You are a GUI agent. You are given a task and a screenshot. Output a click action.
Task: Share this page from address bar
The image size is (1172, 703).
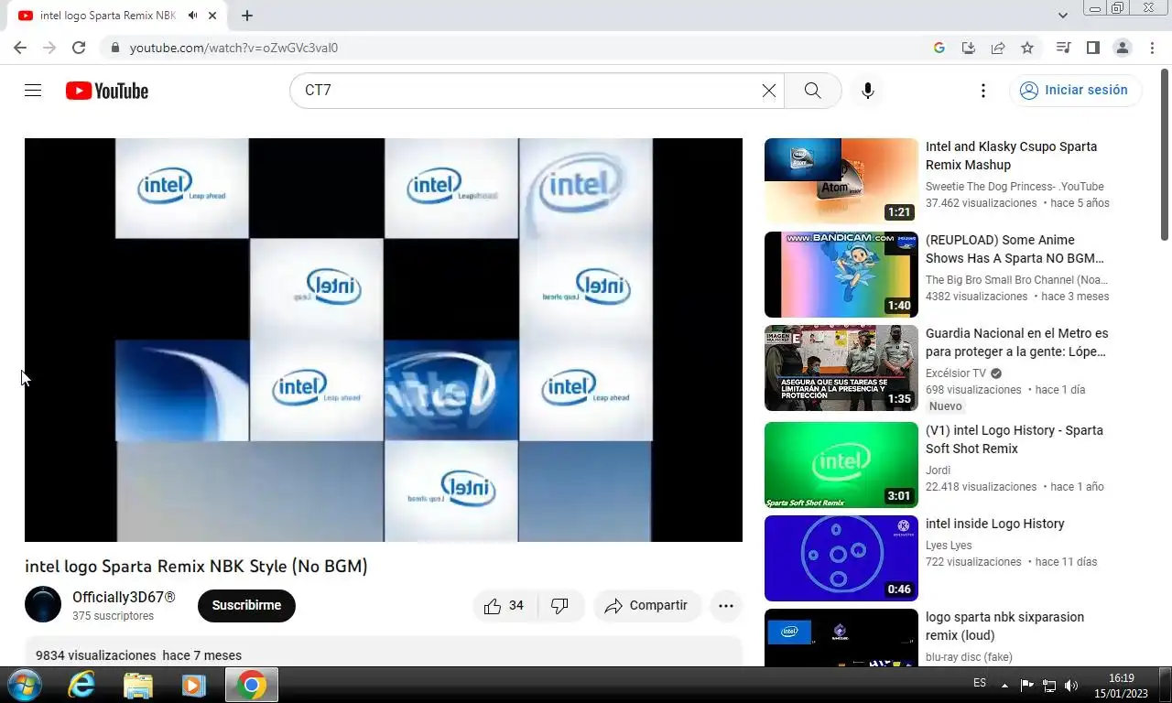998,48
